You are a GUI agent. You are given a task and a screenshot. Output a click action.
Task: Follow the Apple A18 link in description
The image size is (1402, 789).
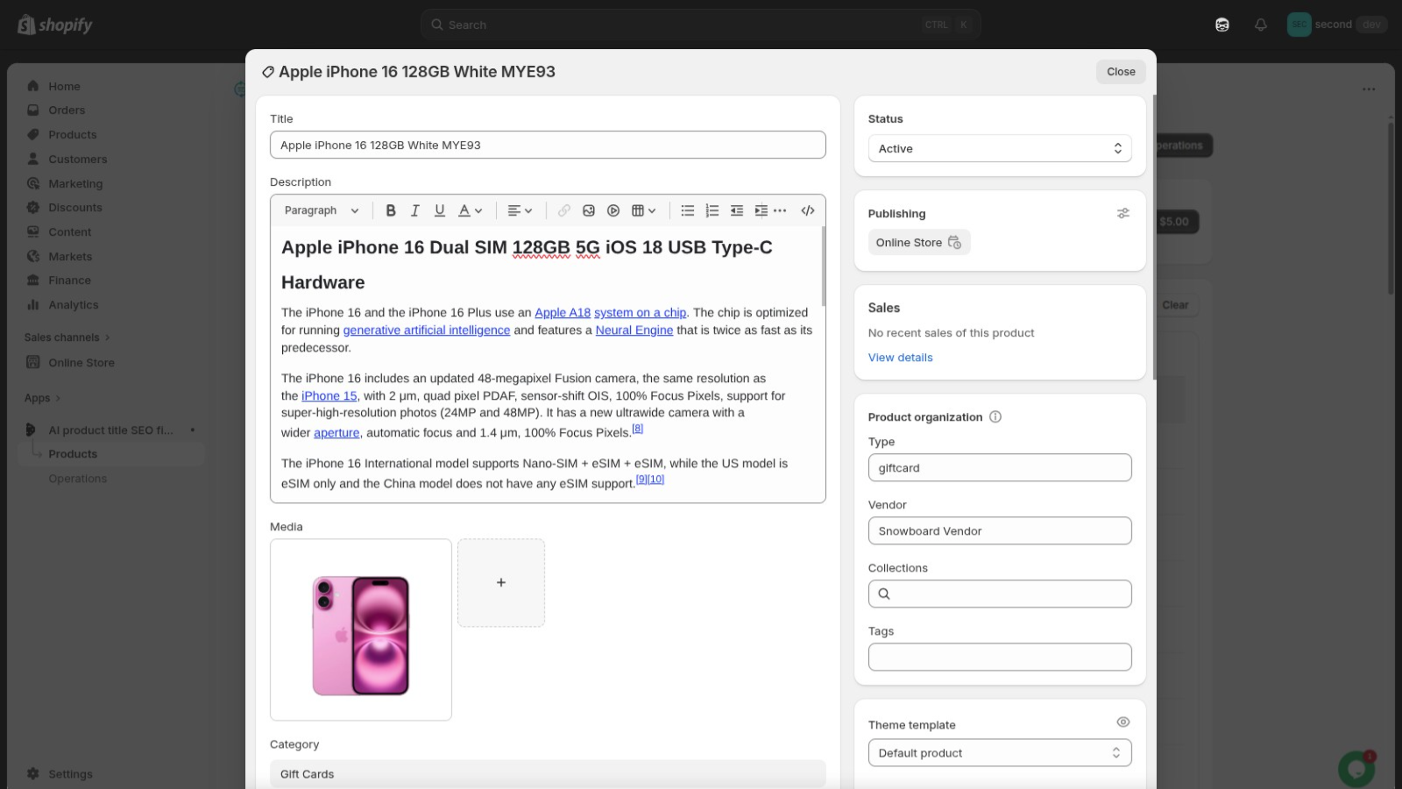tap(563, 313)
